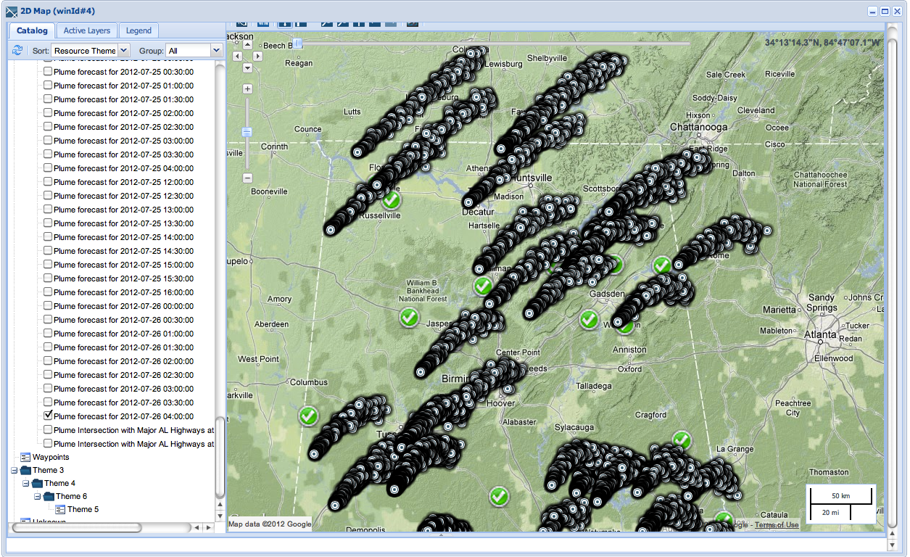Screen dimensions: 910x557
Task: Zoom out with the minus button
Action: [x=247, y=178]
